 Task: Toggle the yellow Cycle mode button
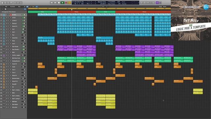click(x=70, y=3)
